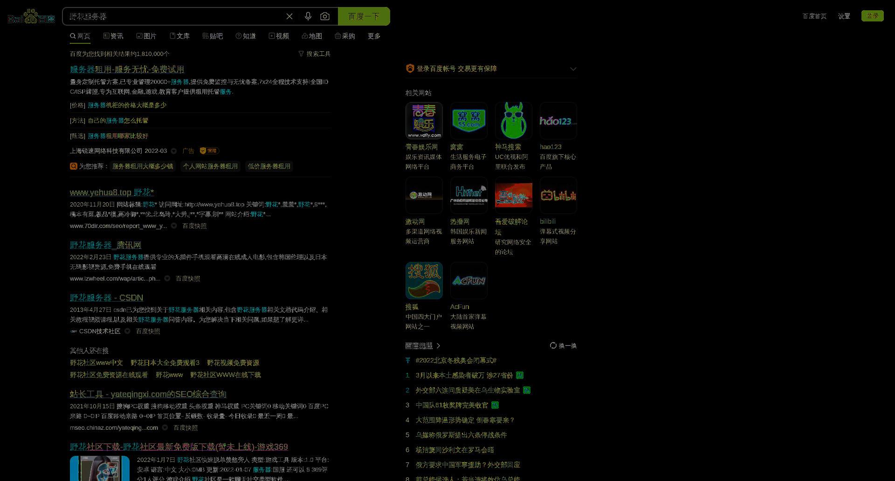Image resolution: width=895 pixels, height=481 pixels.
Task: Expand arrow beside mseo.chinaz.com URL
Action: pyautogui.click(x=165, y=427)
